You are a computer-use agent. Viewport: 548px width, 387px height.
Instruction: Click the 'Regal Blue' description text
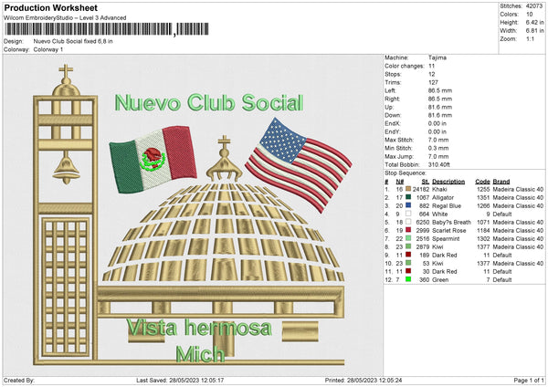tap(447, 205)
